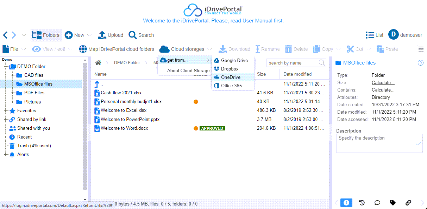Open the tags panel icon
427x209 pixels.
pyautogui.click(x=393, y=203)
